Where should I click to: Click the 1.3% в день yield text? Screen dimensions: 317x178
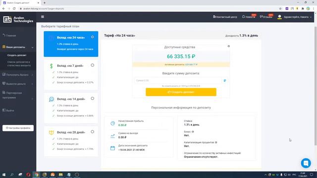[249, 36]
